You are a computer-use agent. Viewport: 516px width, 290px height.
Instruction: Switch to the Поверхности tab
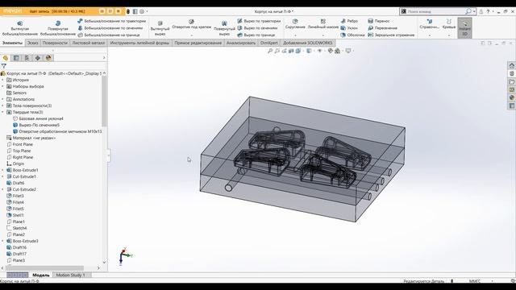[x=55, y=43]
